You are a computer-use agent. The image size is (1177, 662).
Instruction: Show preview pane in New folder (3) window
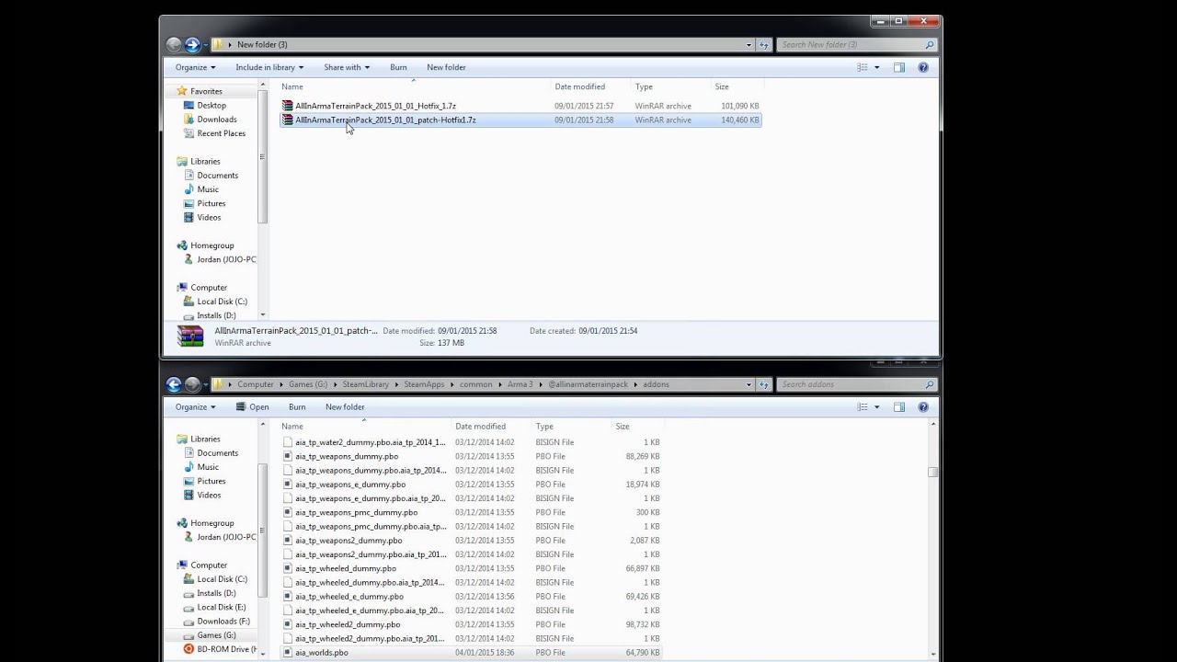coord(899,67)
